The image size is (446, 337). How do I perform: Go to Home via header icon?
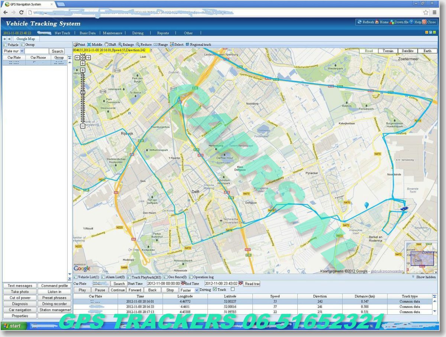tap(377, 22)
